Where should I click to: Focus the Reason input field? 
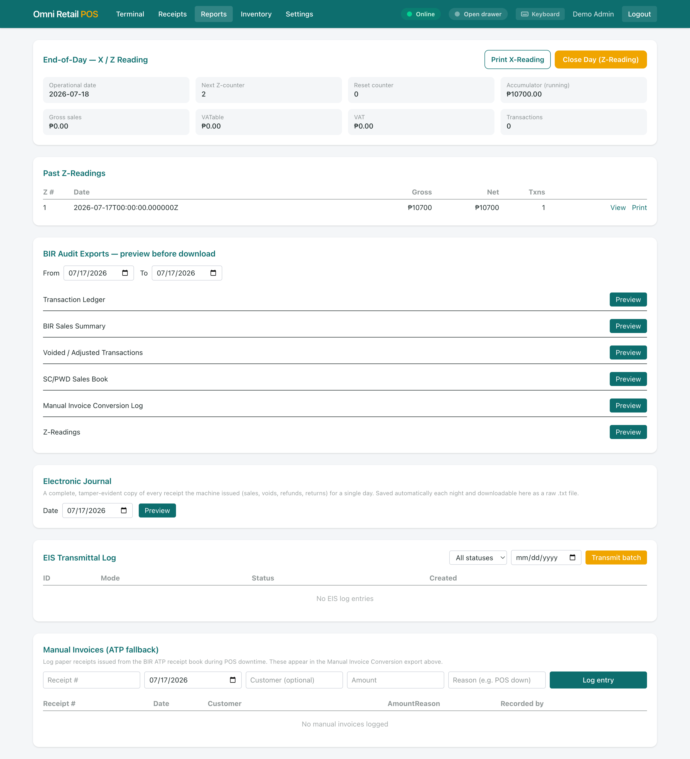point(496,680)
